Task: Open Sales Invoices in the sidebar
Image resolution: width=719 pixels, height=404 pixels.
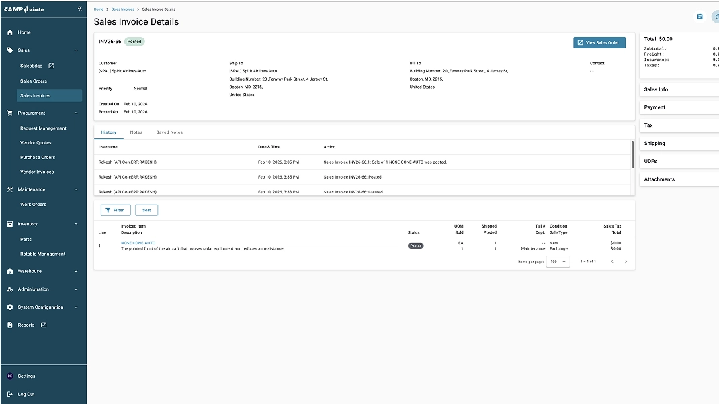Action: click(50, 96)
